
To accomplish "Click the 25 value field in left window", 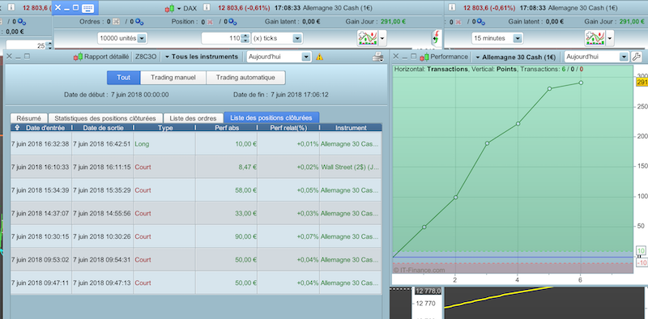I will tap(26, 45).
